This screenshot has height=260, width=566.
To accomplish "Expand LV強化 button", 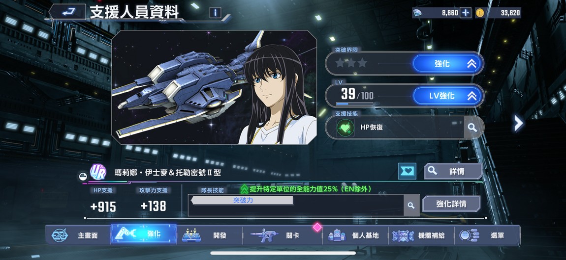I will point(447,96).
